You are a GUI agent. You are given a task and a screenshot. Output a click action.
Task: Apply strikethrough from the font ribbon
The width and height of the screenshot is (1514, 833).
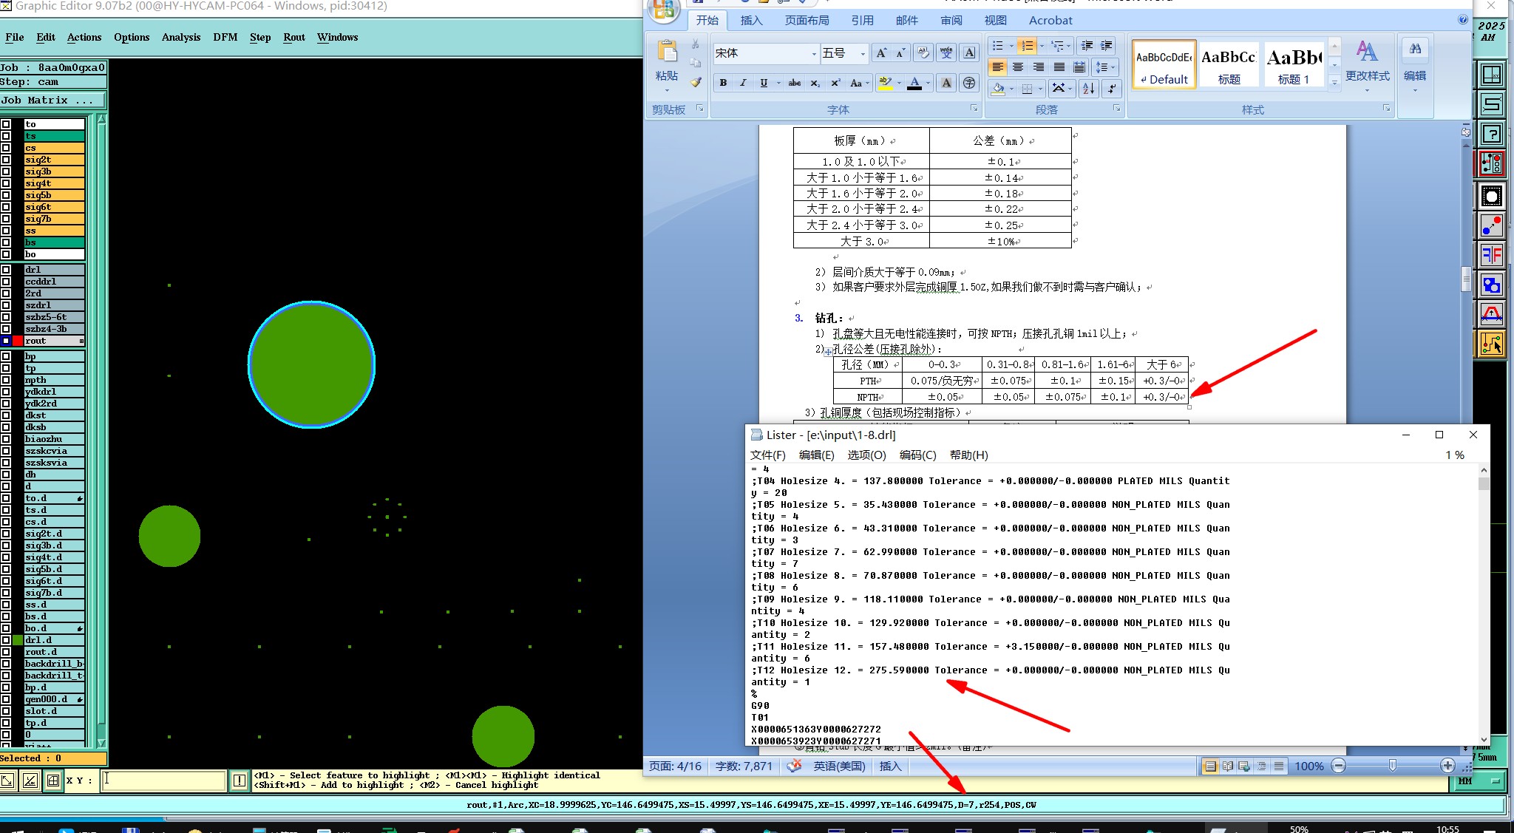(795, 83)
